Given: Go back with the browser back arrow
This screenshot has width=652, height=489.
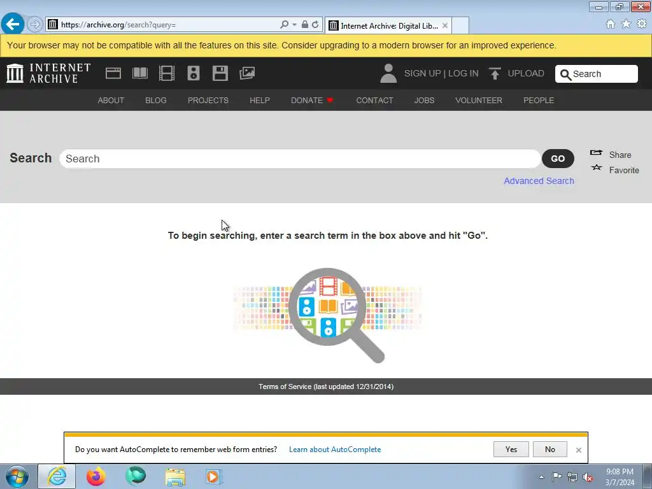Looking at the screenshot, I should [x=12, y=25].
